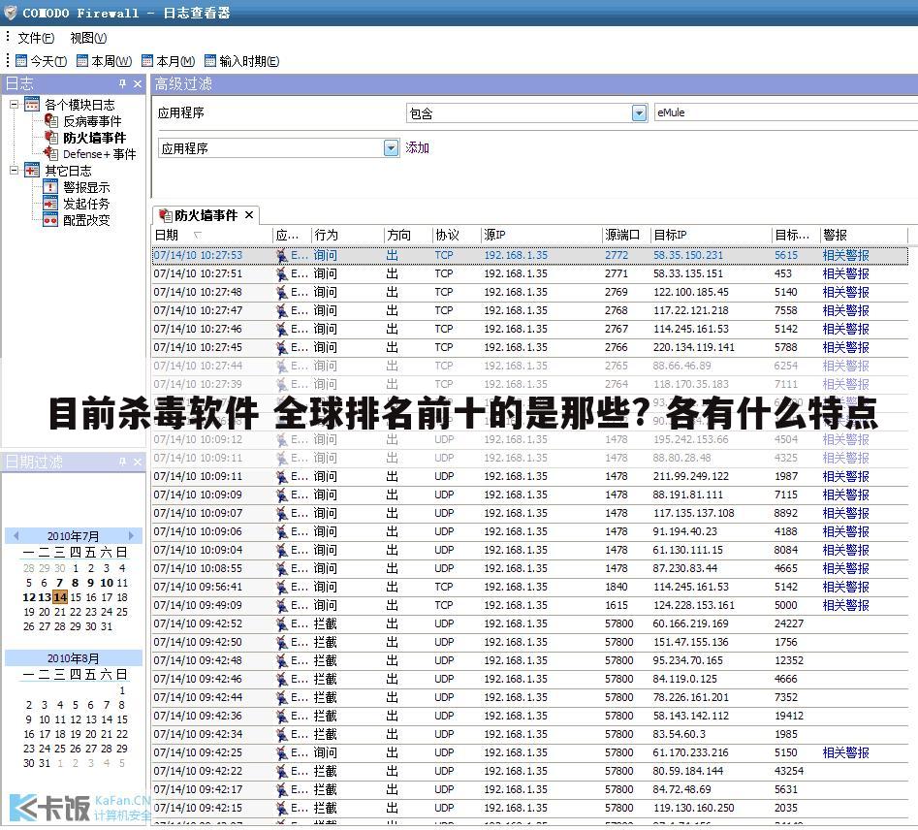Select 防火墙事件 in the log tree
Viewport: 918px width, 830px height.
click(94, 138)
